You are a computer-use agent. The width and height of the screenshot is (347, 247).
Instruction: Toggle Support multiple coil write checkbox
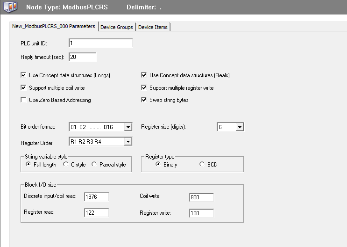[x=23, y=88]
